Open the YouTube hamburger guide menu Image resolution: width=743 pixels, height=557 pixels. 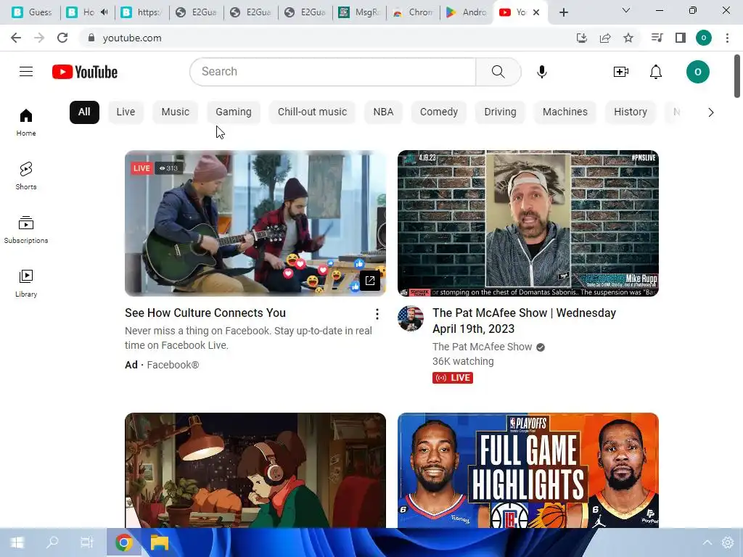pyautogui.click(x=26, y=72)
